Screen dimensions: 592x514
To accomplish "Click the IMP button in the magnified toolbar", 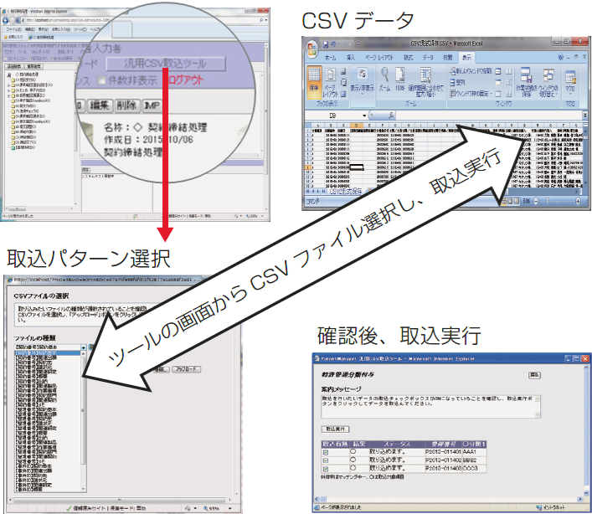I will [152, 105].
